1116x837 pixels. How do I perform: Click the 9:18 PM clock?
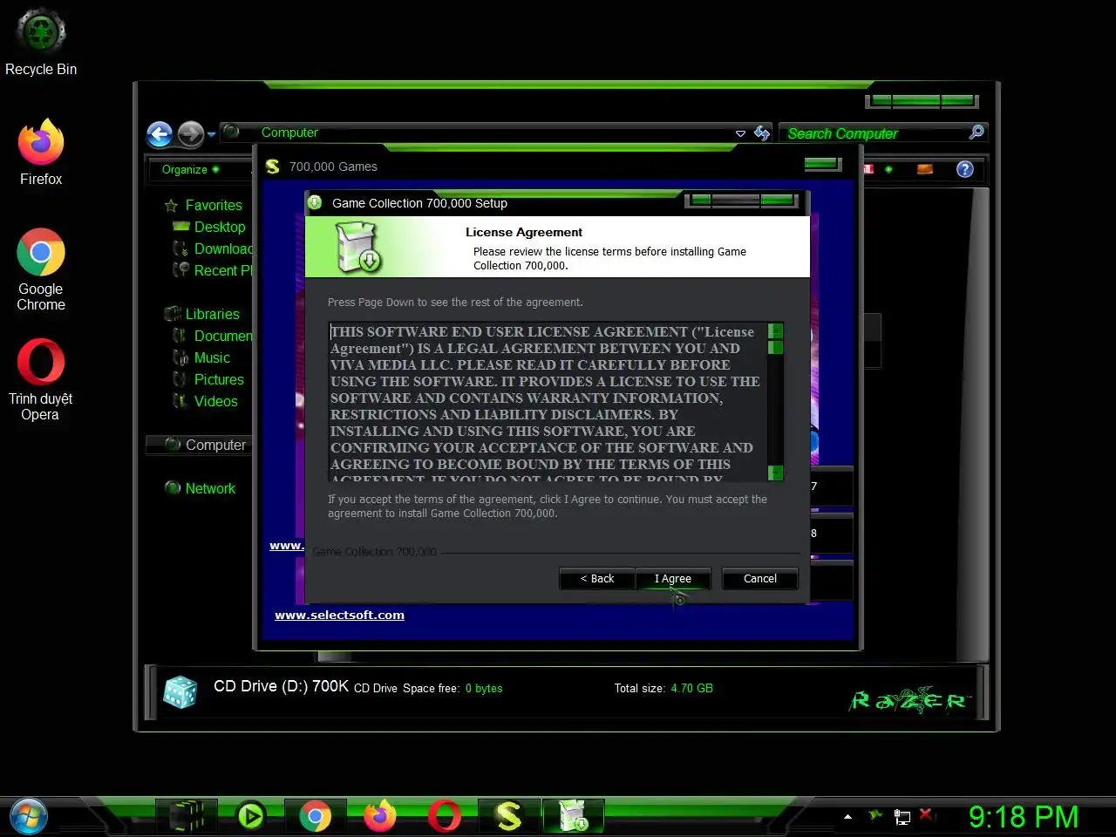tap(1024, 817)
